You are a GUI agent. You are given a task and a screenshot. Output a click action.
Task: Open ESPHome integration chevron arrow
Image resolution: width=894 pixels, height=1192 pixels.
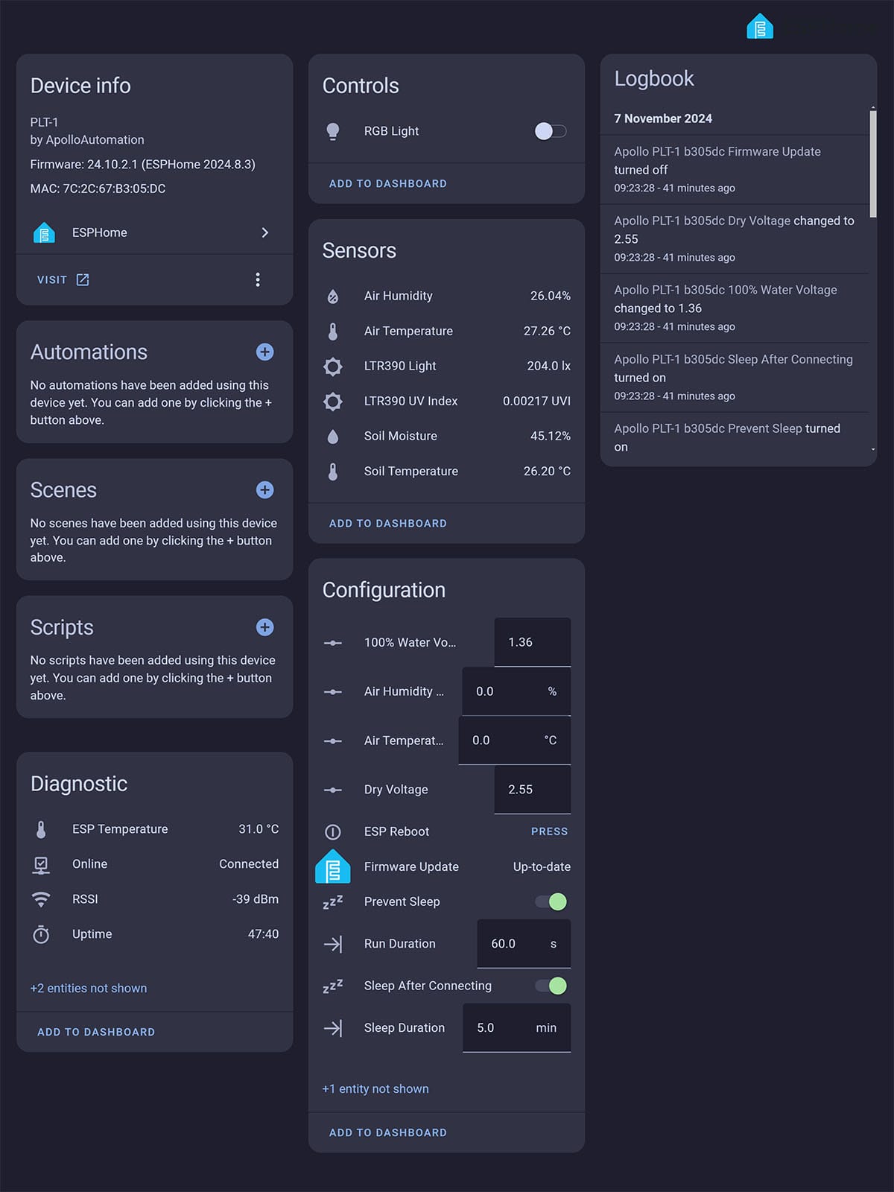[264, 232]
